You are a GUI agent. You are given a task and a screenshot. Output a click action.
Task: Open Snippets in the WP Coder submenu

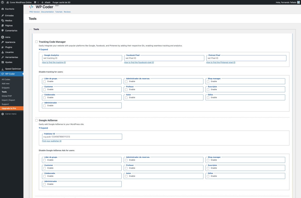coord(6,88)
